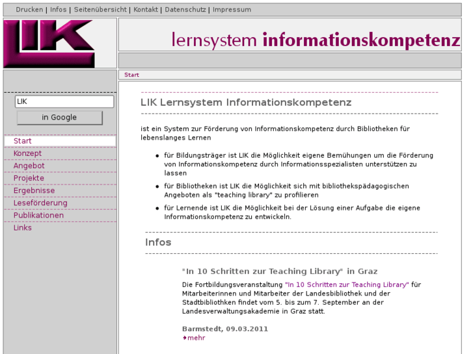Viewport: 473px width, 354px height.
Task: Click the bullet text starting 'für Bibliotheken ist LIK'
Action: [x=286, y=190]
